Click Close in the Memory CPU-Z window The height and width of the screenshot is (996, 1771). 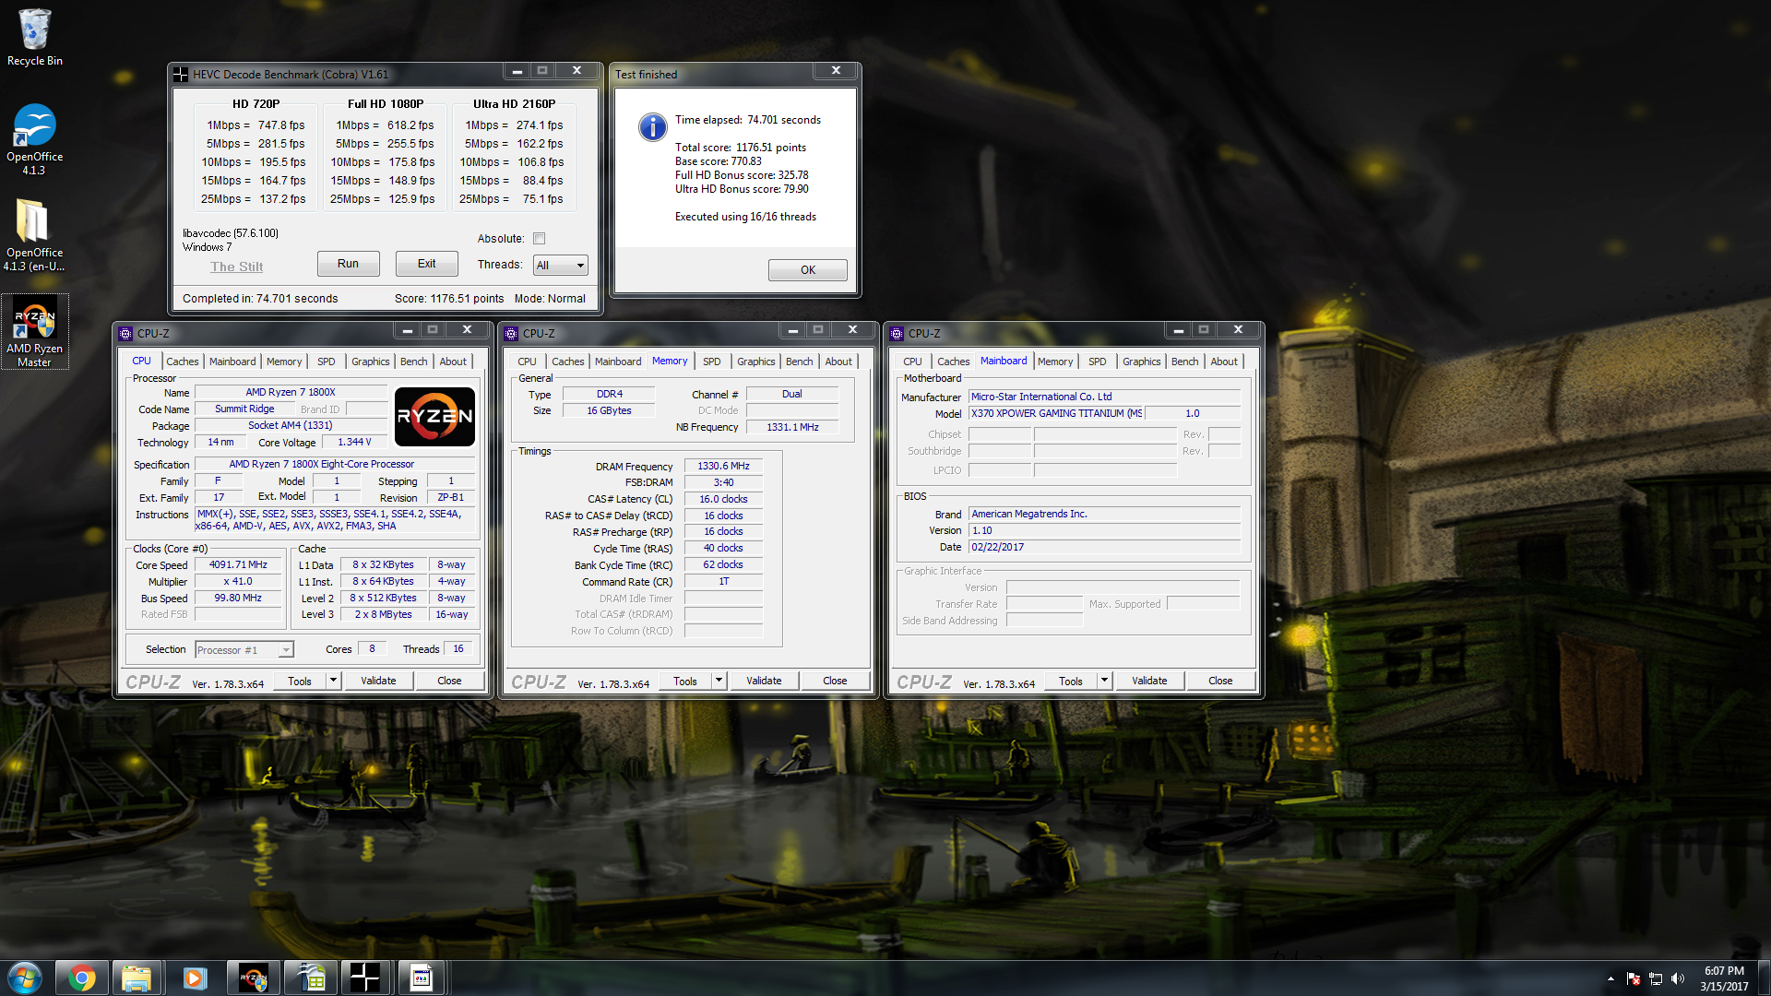tap(835, 681)
